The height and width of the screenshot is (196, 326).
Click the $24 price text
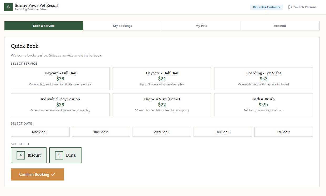[162, 79]
